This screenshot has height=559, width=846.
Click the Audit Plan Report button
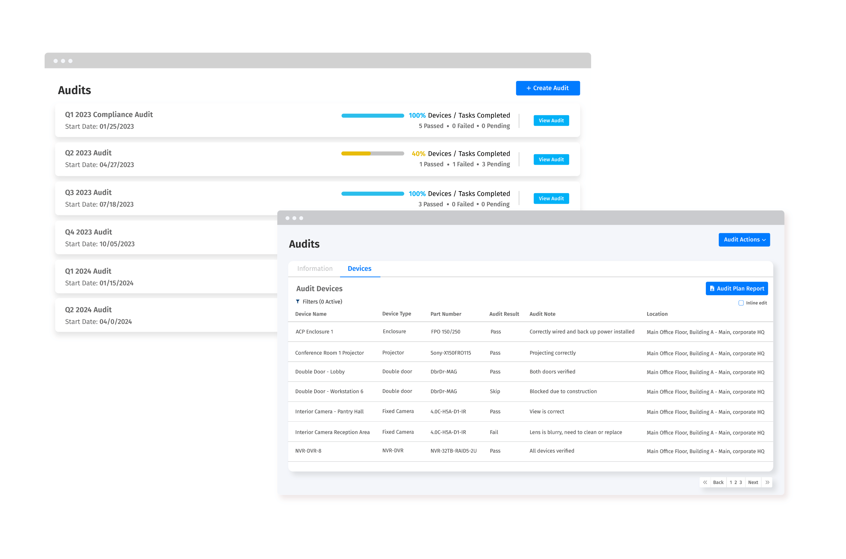[x=737, y=288]
